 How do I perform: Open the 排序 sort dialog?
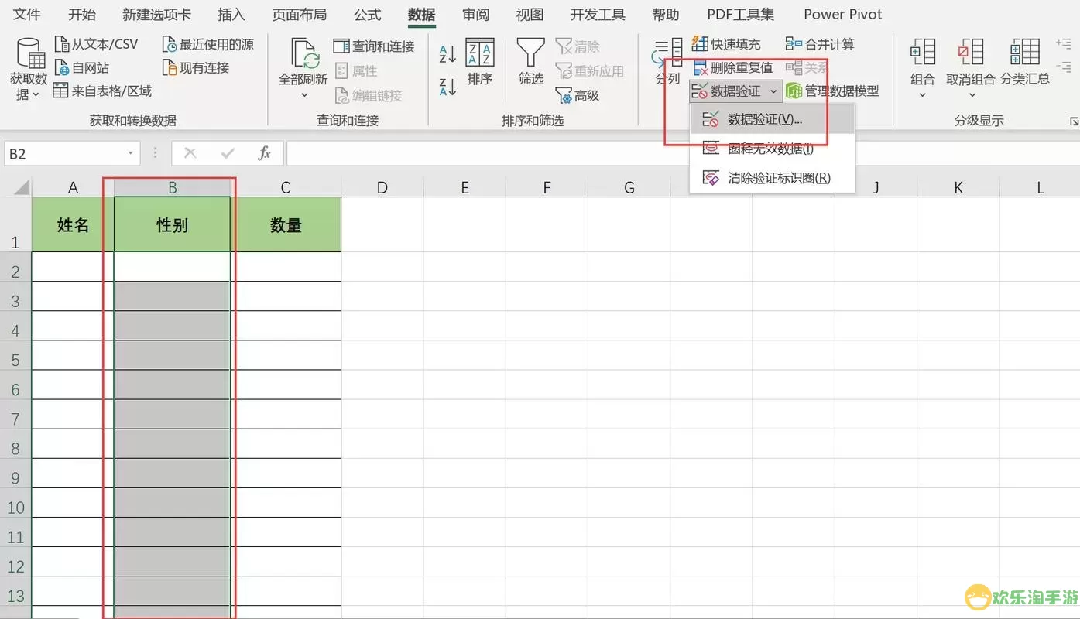[x=480, y=62]
